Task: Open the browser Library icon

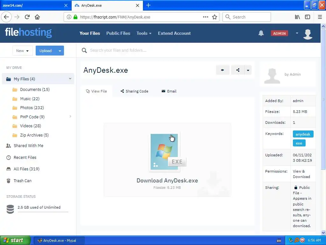Action: coord(297,17)
